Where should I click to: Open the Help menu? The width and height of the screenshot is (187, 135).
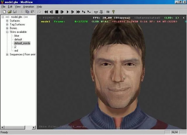point(39,7)
